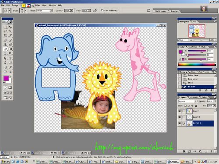Click the Windows Start button

point(5,161)
